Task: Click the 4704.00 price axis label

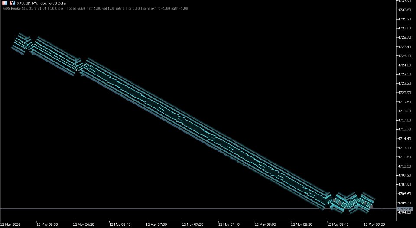Action: 405,212
